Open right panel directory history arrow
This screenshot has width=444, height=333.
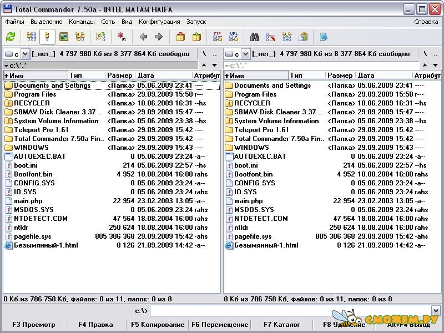(435, 65)
